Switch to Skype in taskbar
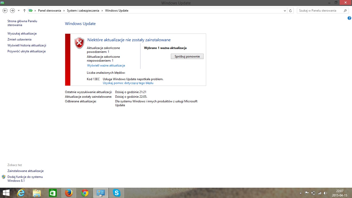This screenshot has height=198, width=352. coord(117,193)
